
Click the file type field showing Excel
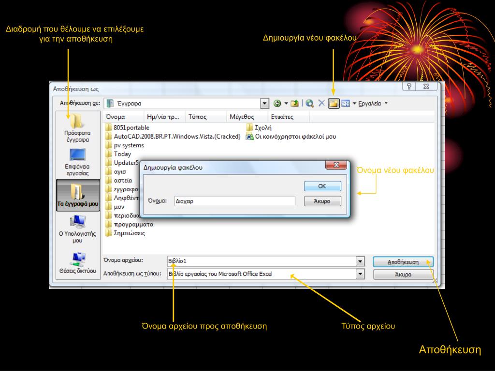click(262, 274)
